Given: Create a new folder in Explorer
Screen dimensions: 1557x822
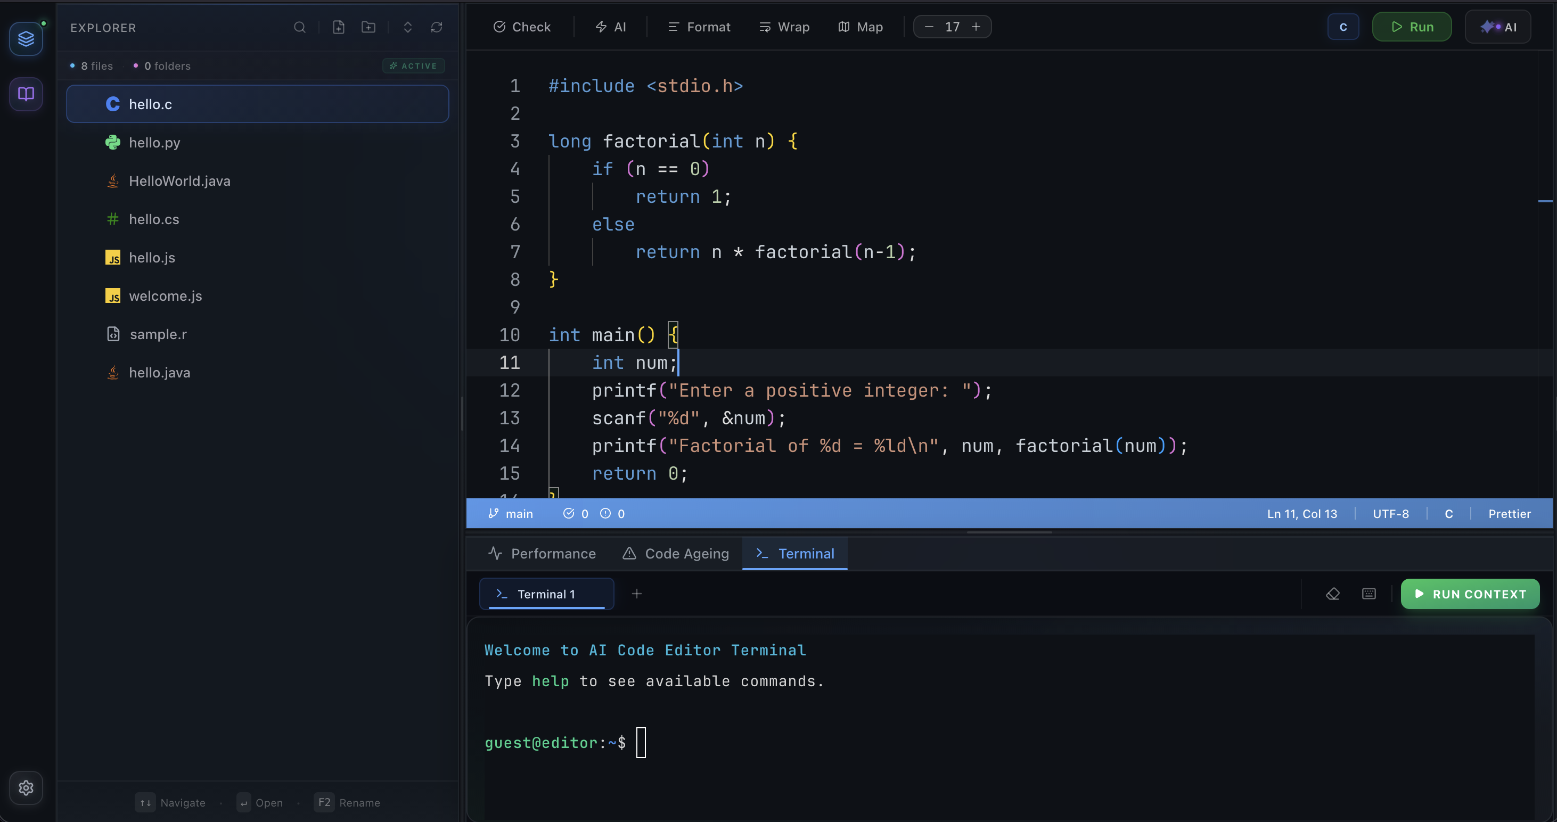Looking at the screenshot, I should (368, 27).
